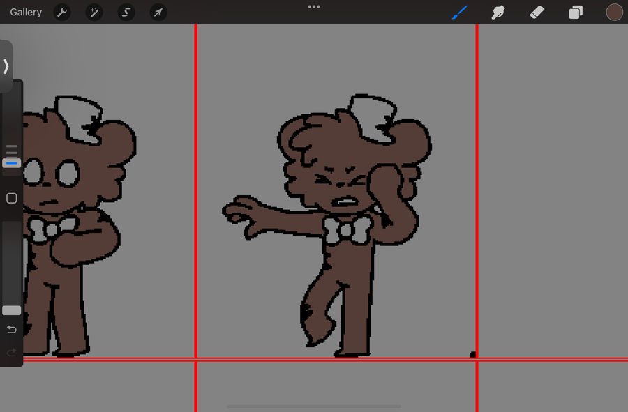Return to the Gallery
This screenshot has height=412, width=628.
click(x=26, y=13)
